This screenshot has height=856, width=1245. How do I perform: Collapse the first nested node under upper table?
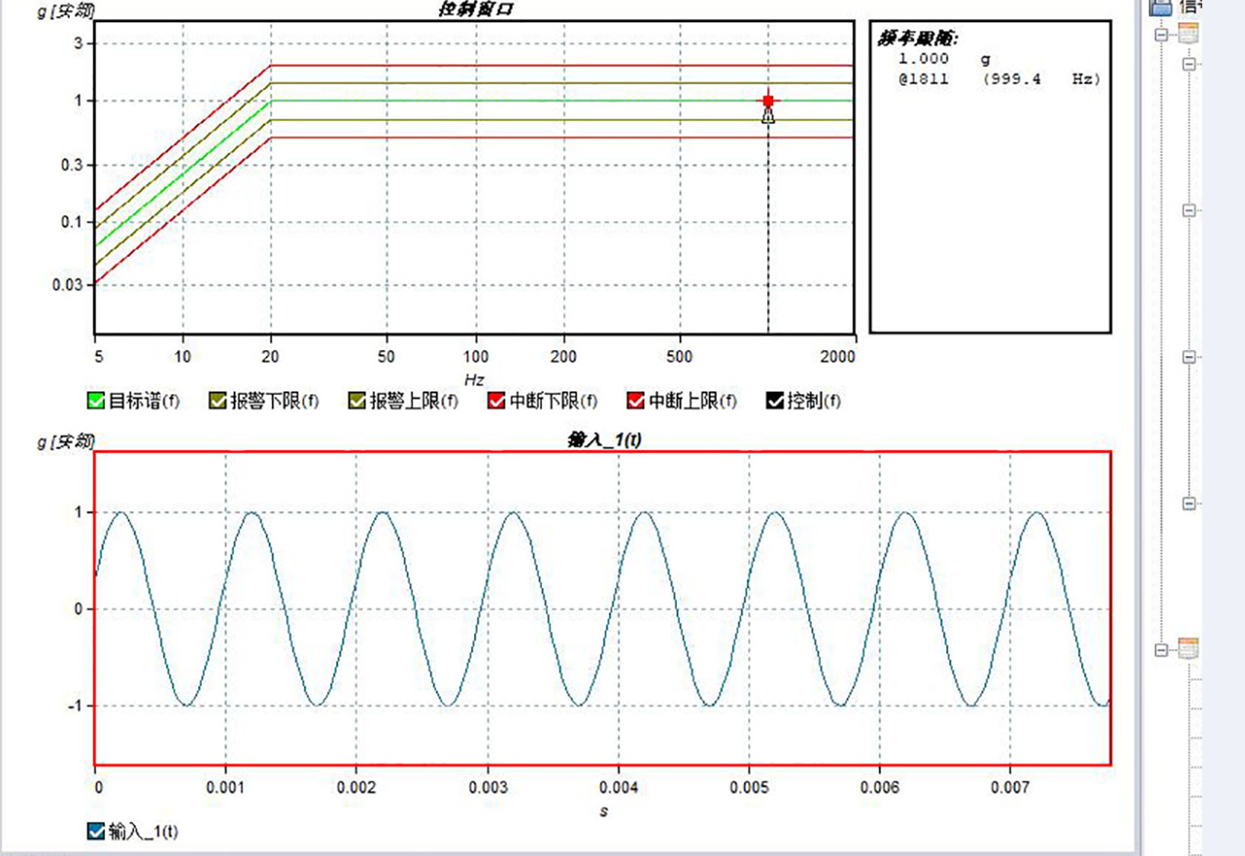click(1189, 64)
